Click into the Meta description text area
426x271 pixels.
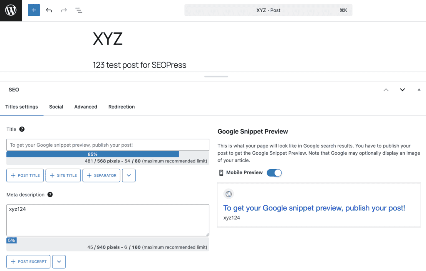click(x=108, y=220)
